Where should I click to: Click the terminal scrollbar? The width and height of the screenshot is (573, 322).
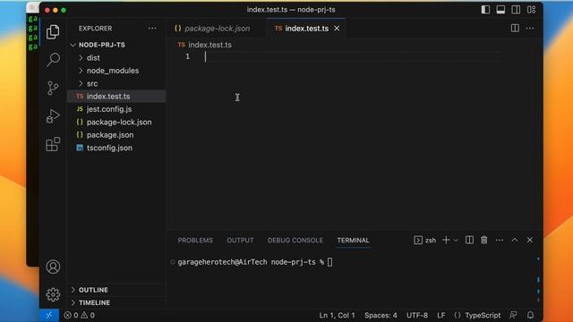click(538, 280)
